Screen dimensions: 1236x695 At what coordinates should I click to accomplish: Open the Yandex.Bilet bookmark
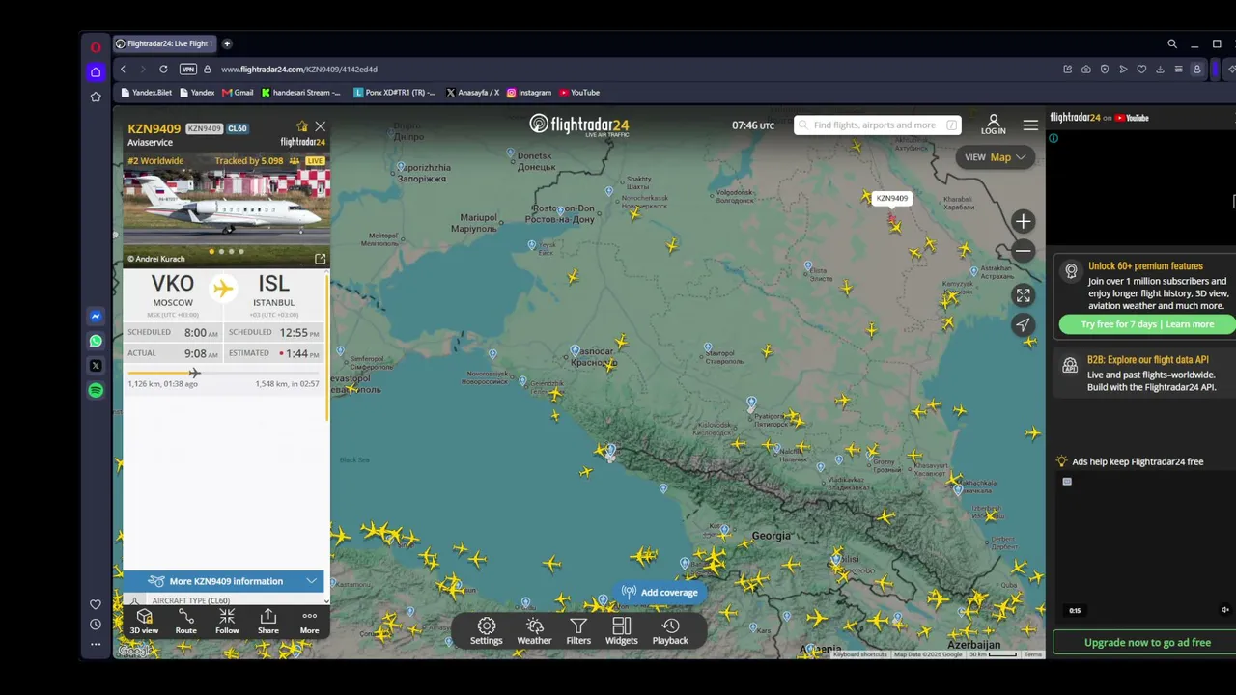click(146, 93)
